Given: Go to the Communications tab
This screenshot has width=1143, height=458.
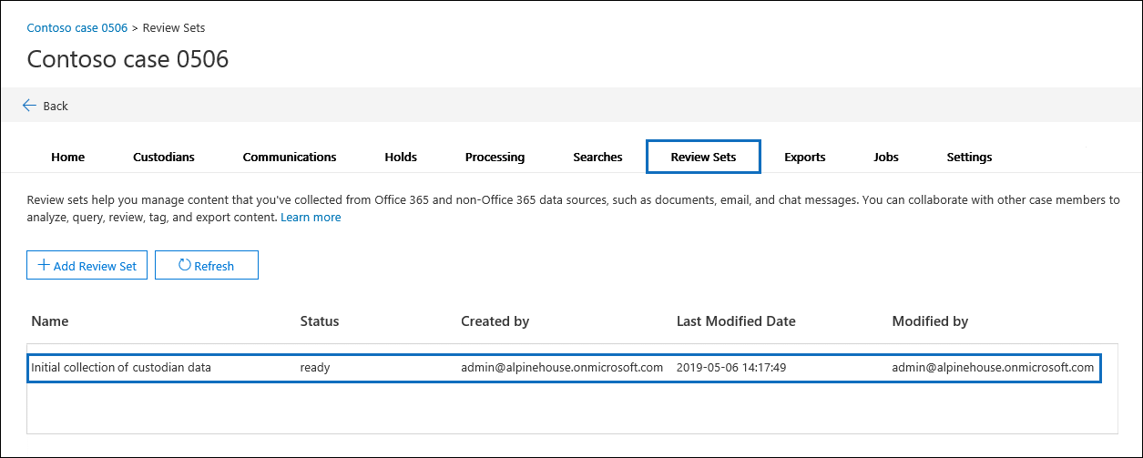Looking at the screenshot, I should coord(290,157).
